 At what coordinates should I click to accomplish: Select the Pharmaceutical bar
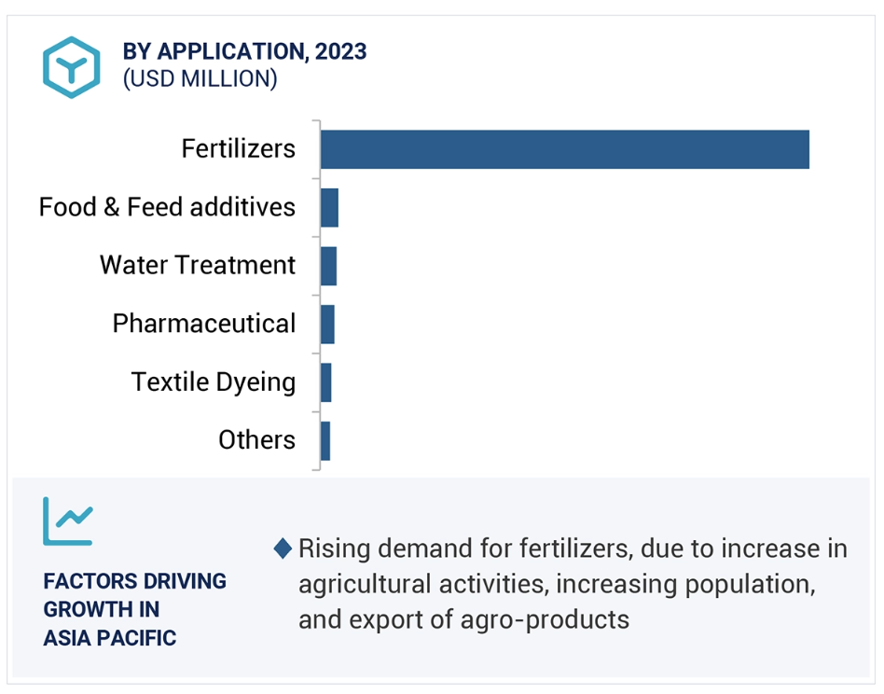[x=327, y=325]
